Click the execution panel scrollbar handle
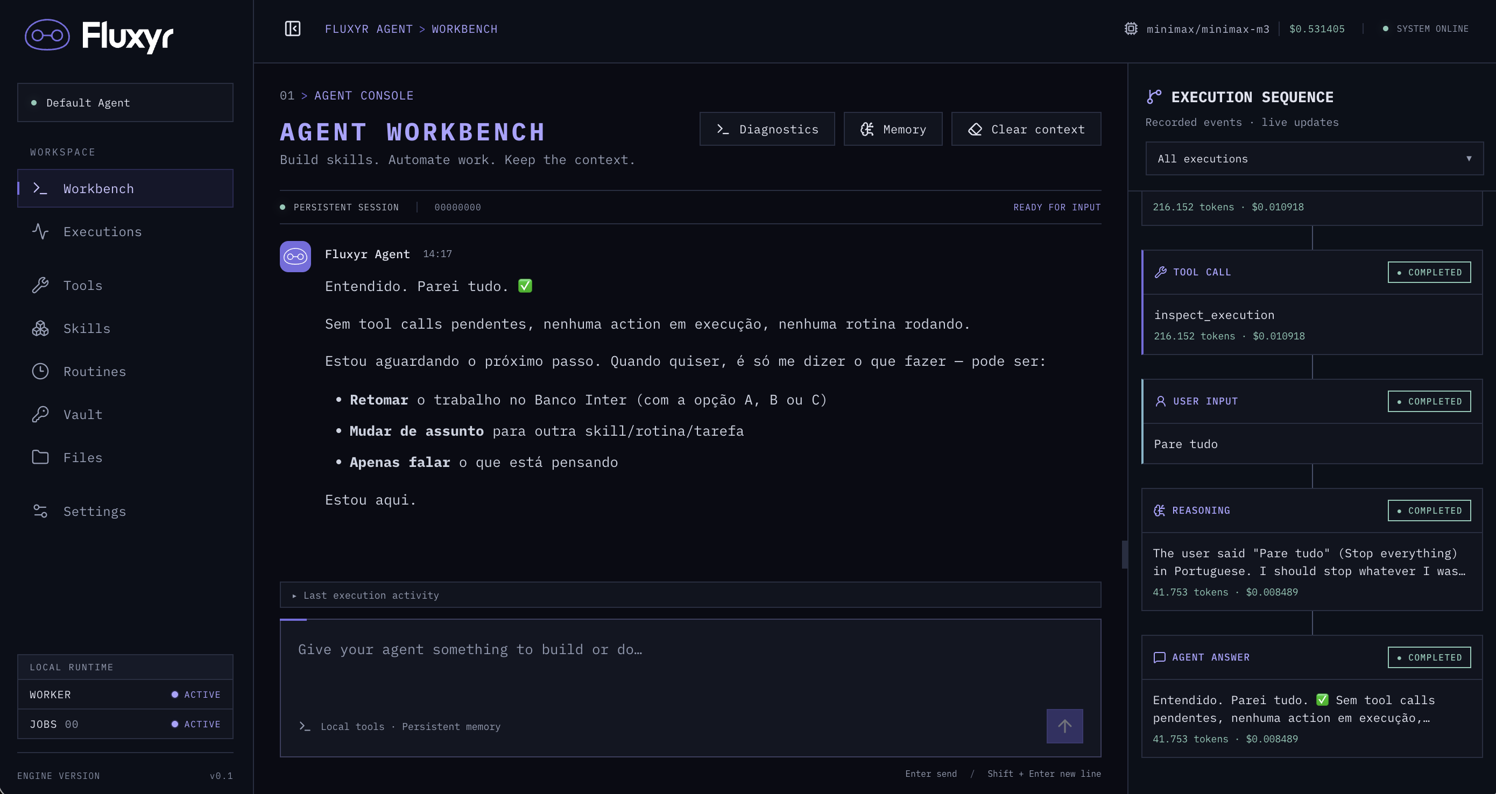The height and width of the screenshot is (794, 1496). pos(1124,554)
